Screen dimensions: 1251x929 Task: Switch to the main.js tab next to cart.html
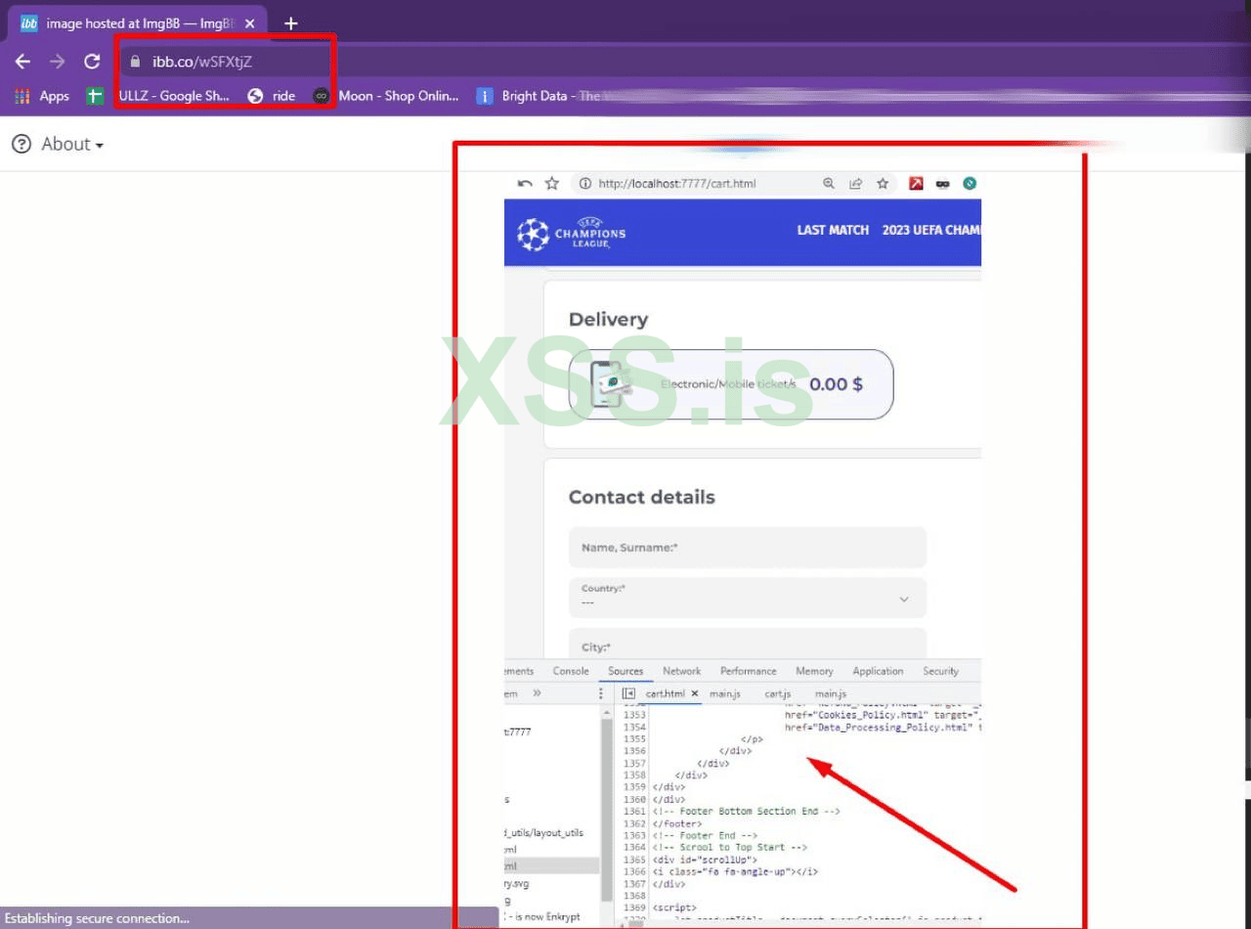click(x=725, y=693)
